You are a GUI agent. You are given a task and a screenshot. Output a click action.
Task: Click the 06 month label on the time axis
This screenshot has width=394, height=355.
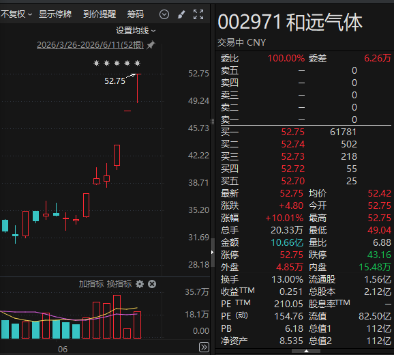[63, 350]
